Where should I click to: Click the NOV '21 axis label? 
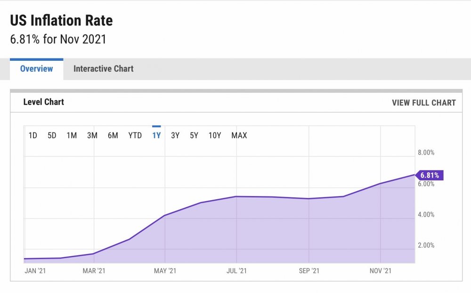pos(380,271)
